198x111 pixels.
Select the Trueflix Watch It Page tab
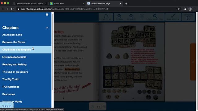101,3
